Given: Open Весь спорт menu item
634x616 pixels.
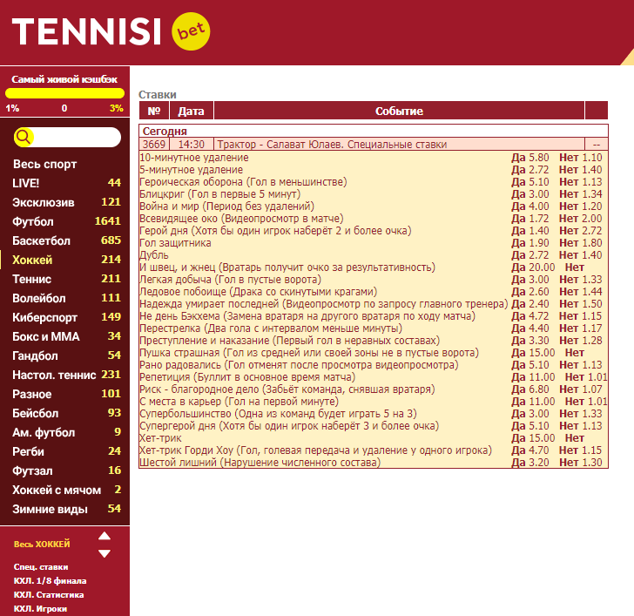Looking at the screenshot, I should point(44,164).
